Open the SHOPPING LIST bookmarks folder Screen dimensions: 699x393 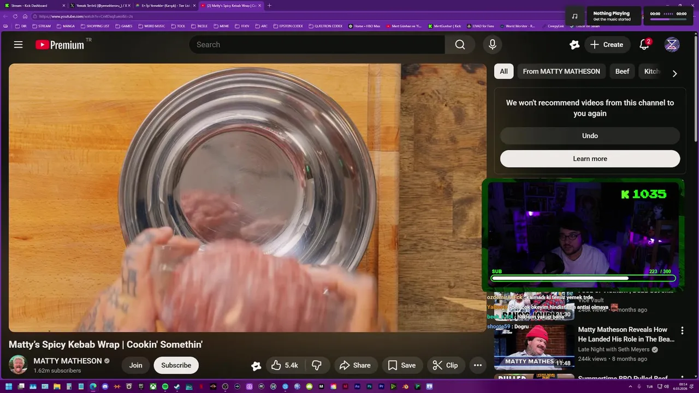95,26
